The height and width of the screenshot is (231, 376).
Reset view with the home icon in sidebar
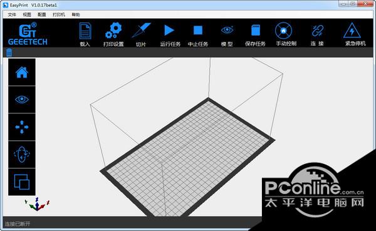coord(22,72)
